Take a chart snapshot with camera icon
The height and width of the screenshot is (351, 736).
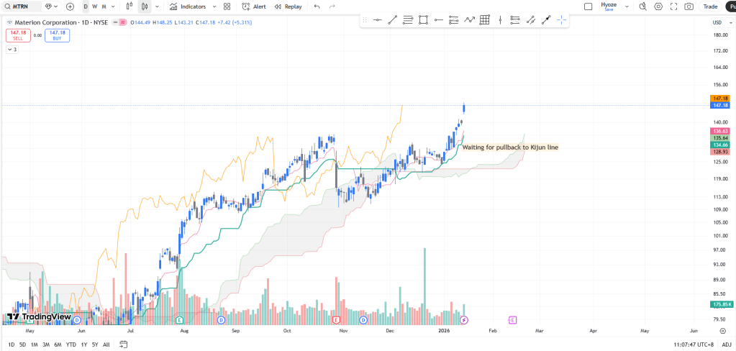[689, 6]
